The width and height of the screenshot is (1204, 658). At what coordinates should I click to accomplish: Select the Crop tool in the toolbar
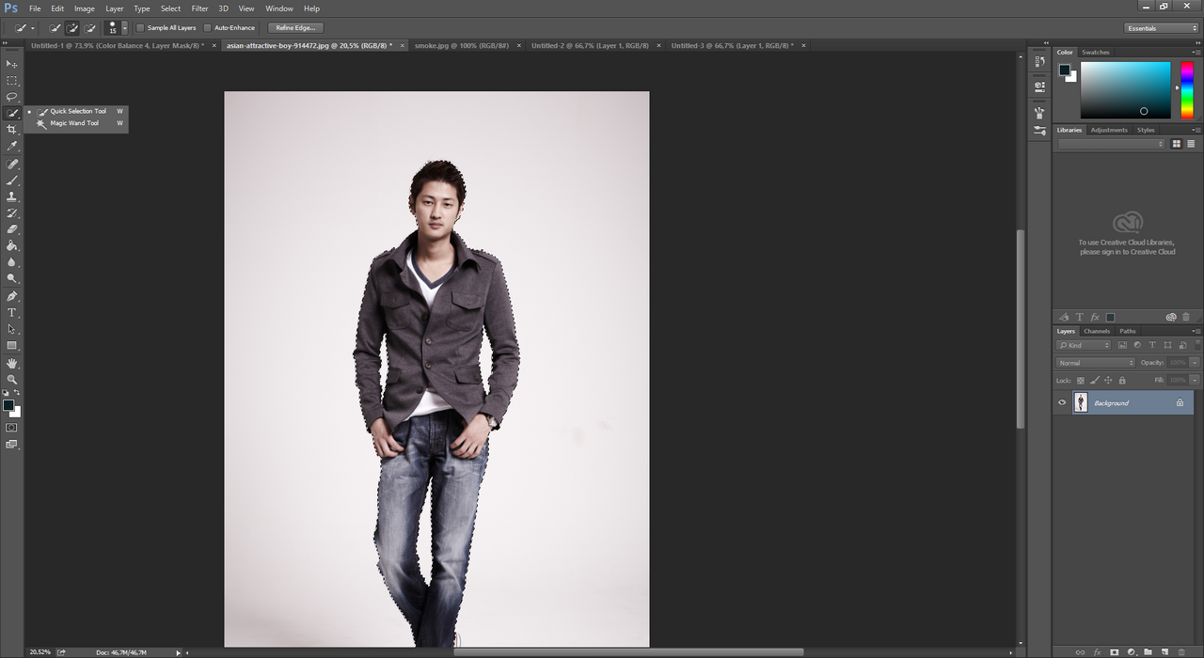[x=12, y=129]
